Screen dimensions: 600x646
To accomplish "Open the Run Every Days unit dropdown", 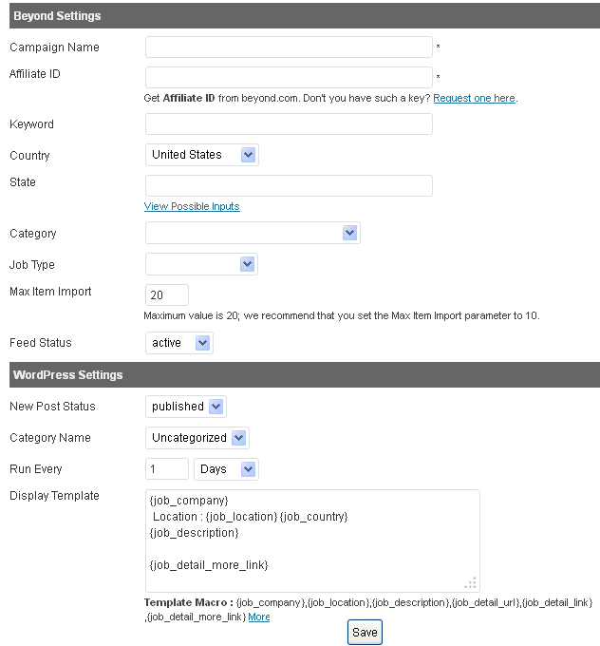I will coord(226,469).
